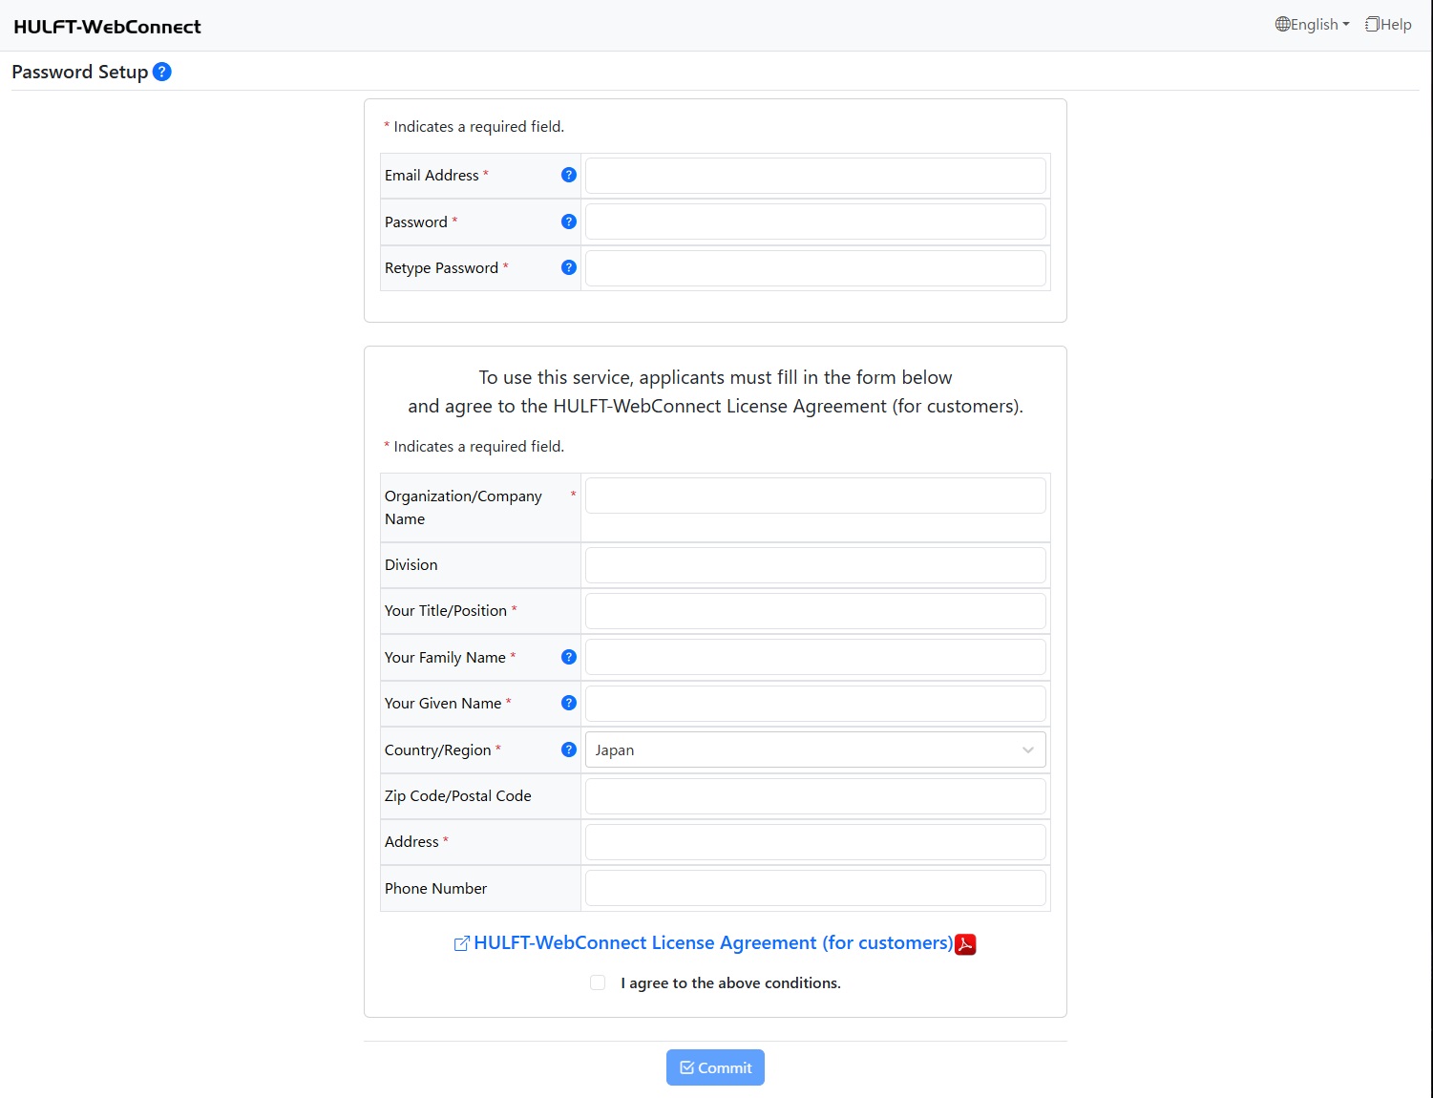Click the globe icon in the header
The height and width of the screenshot is (1098, 1433).
click(1281, 24)
